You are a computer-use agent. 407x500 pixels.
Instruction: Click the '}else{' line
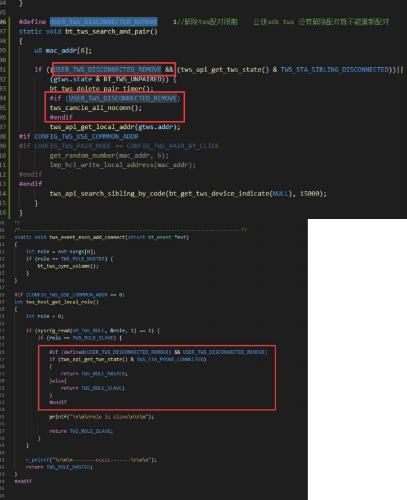click(58, 381)
